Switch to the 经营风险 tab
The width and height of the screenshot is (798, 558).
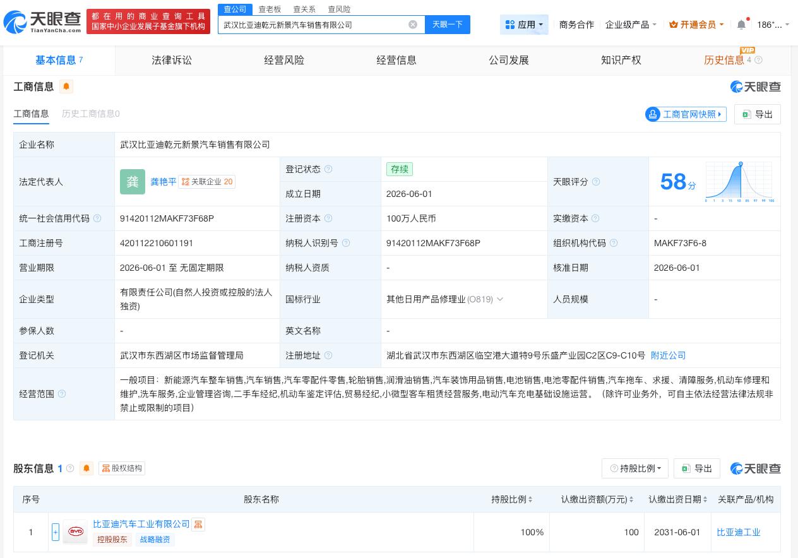(x=284, y=60)
